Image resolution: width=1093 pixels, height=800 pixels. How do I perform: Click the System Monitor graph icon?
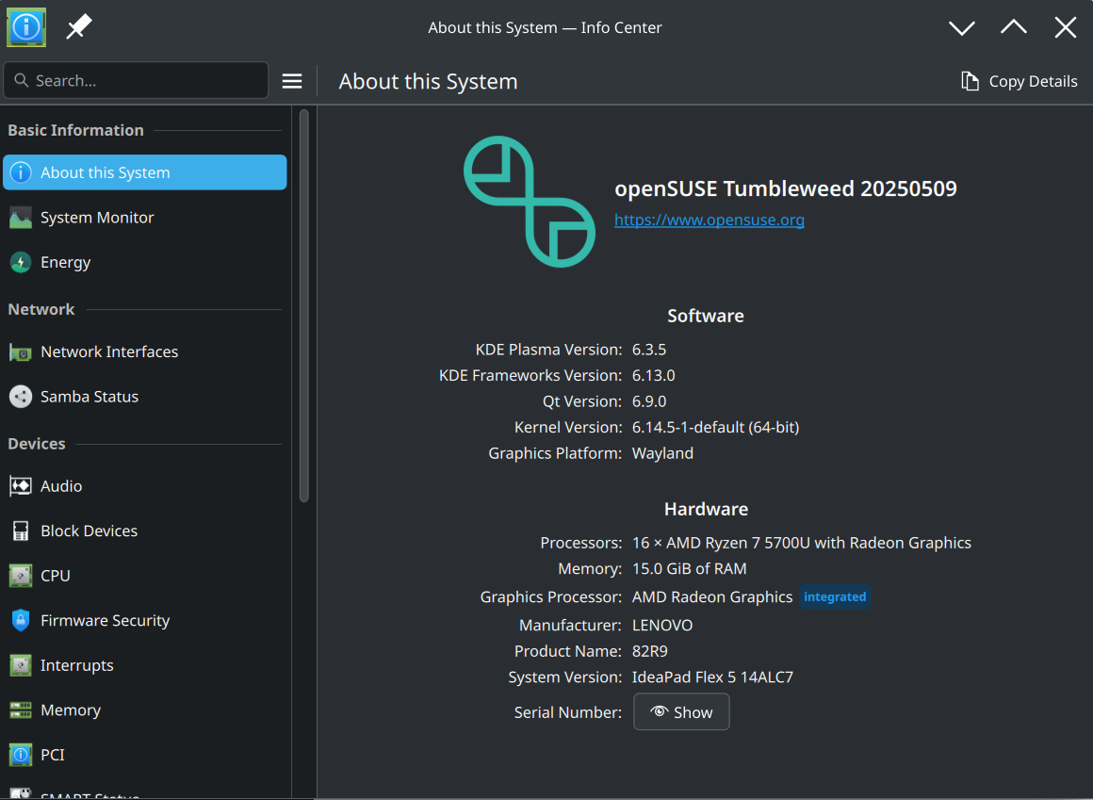21,218
